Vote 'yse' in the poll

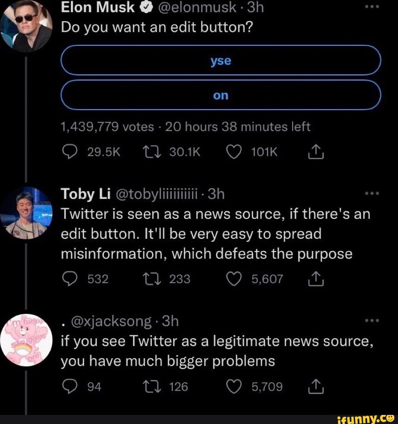[x=220, y=60]
